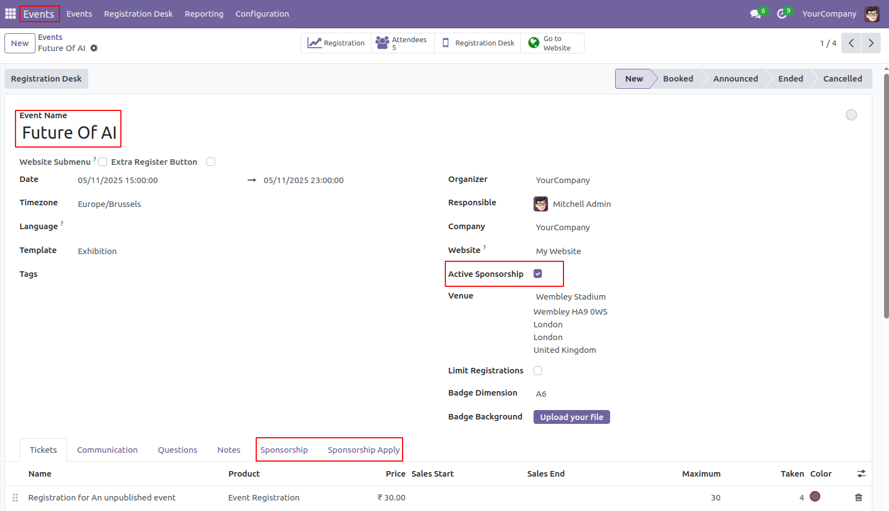Open the gear icon beside Future Of AI breadcrumb
The image size is (889, 511).
(94, 48)
